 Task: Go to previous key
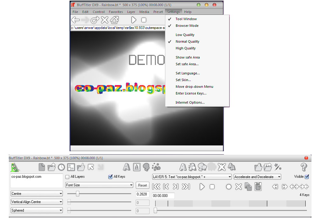coord(166,187)
